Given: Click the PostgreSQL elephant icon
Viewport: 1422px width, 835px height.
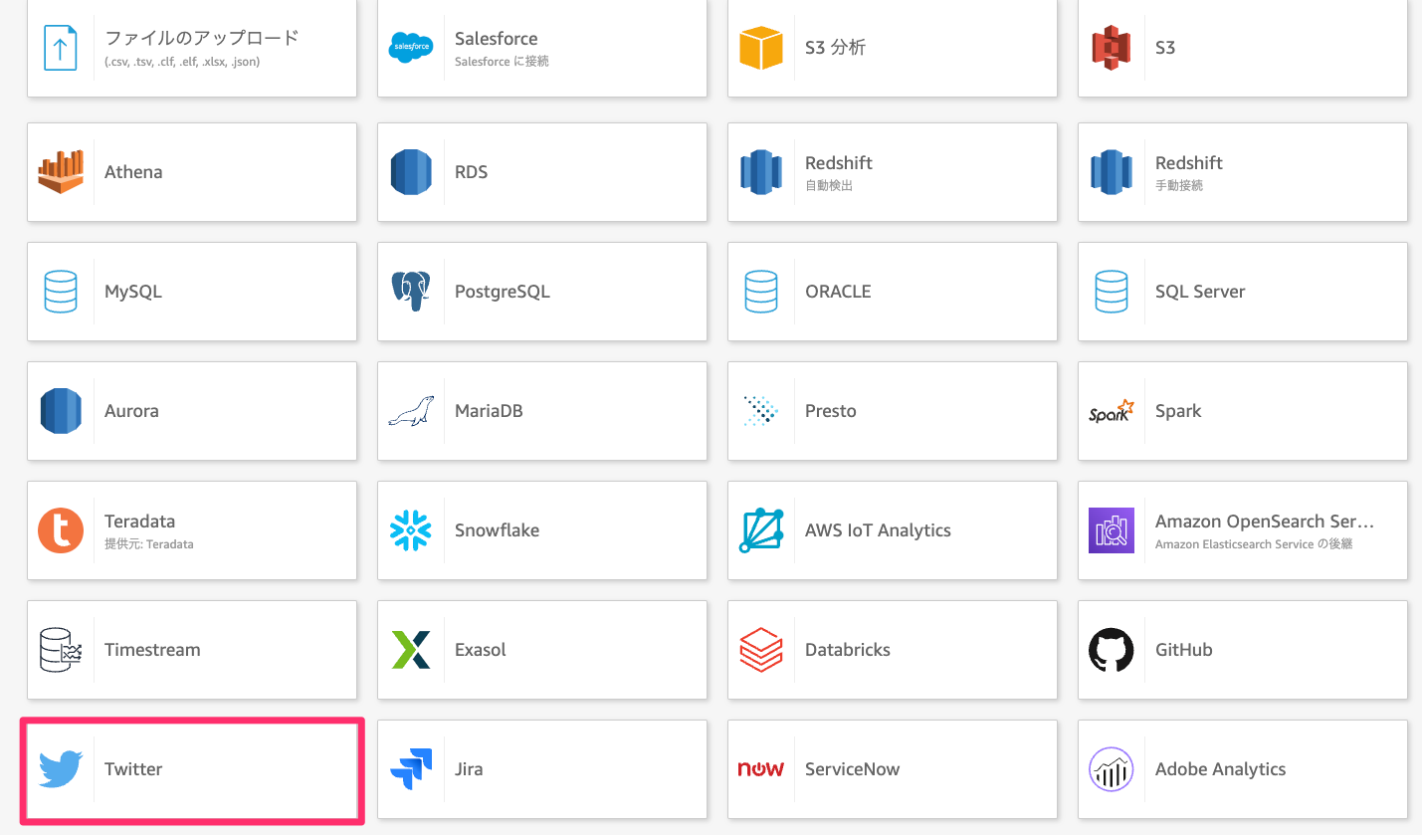Looking at the screenshot, I should coord(411,292).
